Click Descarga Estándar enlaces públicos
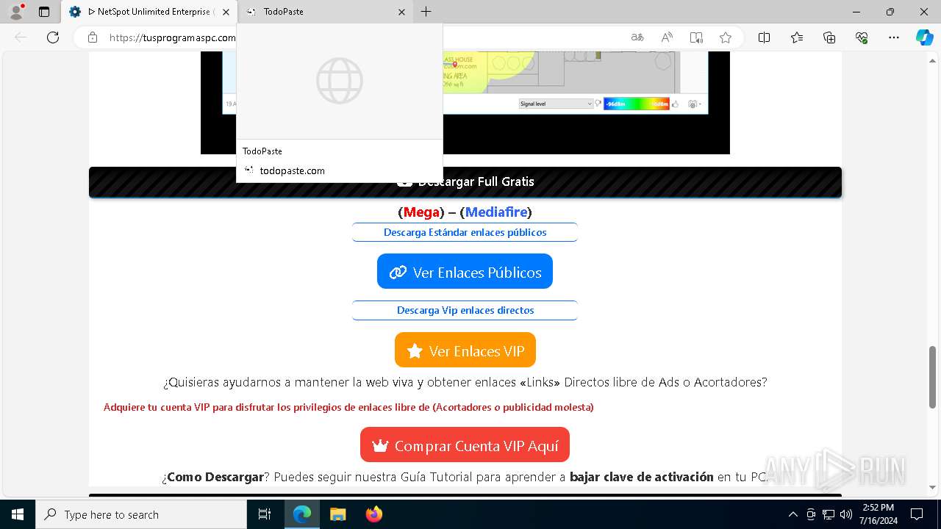Screen dimensions: 941x529 click(465, 232)
